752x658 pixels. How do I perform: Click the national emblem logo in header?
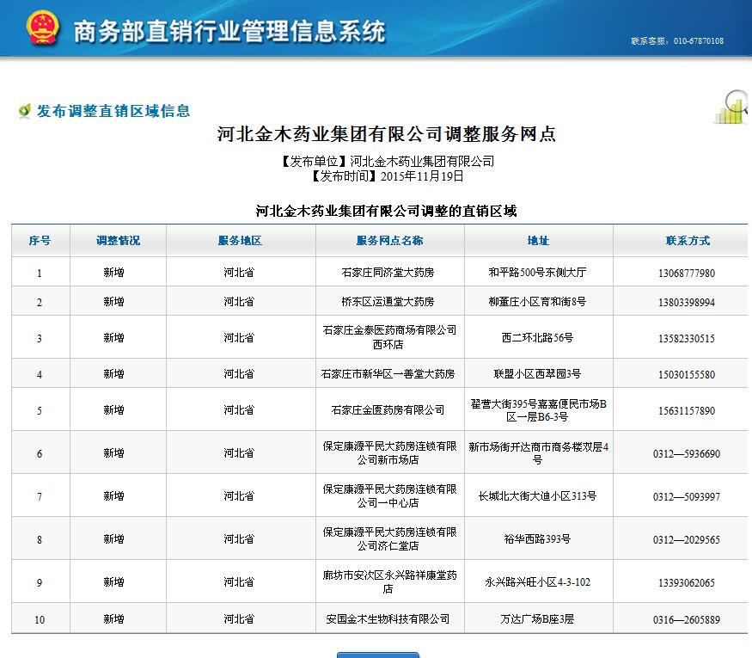[x=42, y=29]
